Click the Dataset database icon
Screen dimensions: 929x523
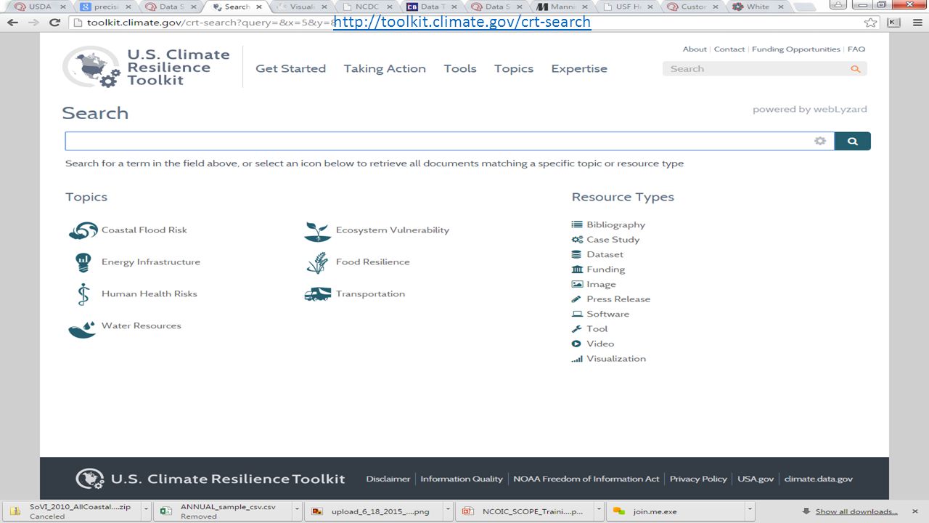click(x=577, y=254)
